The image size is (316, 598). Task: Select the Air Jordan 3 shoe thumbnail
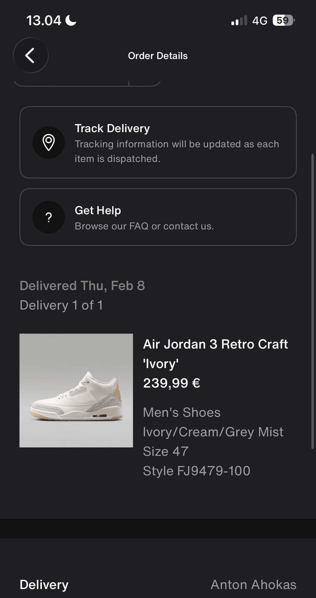(76, 391)
